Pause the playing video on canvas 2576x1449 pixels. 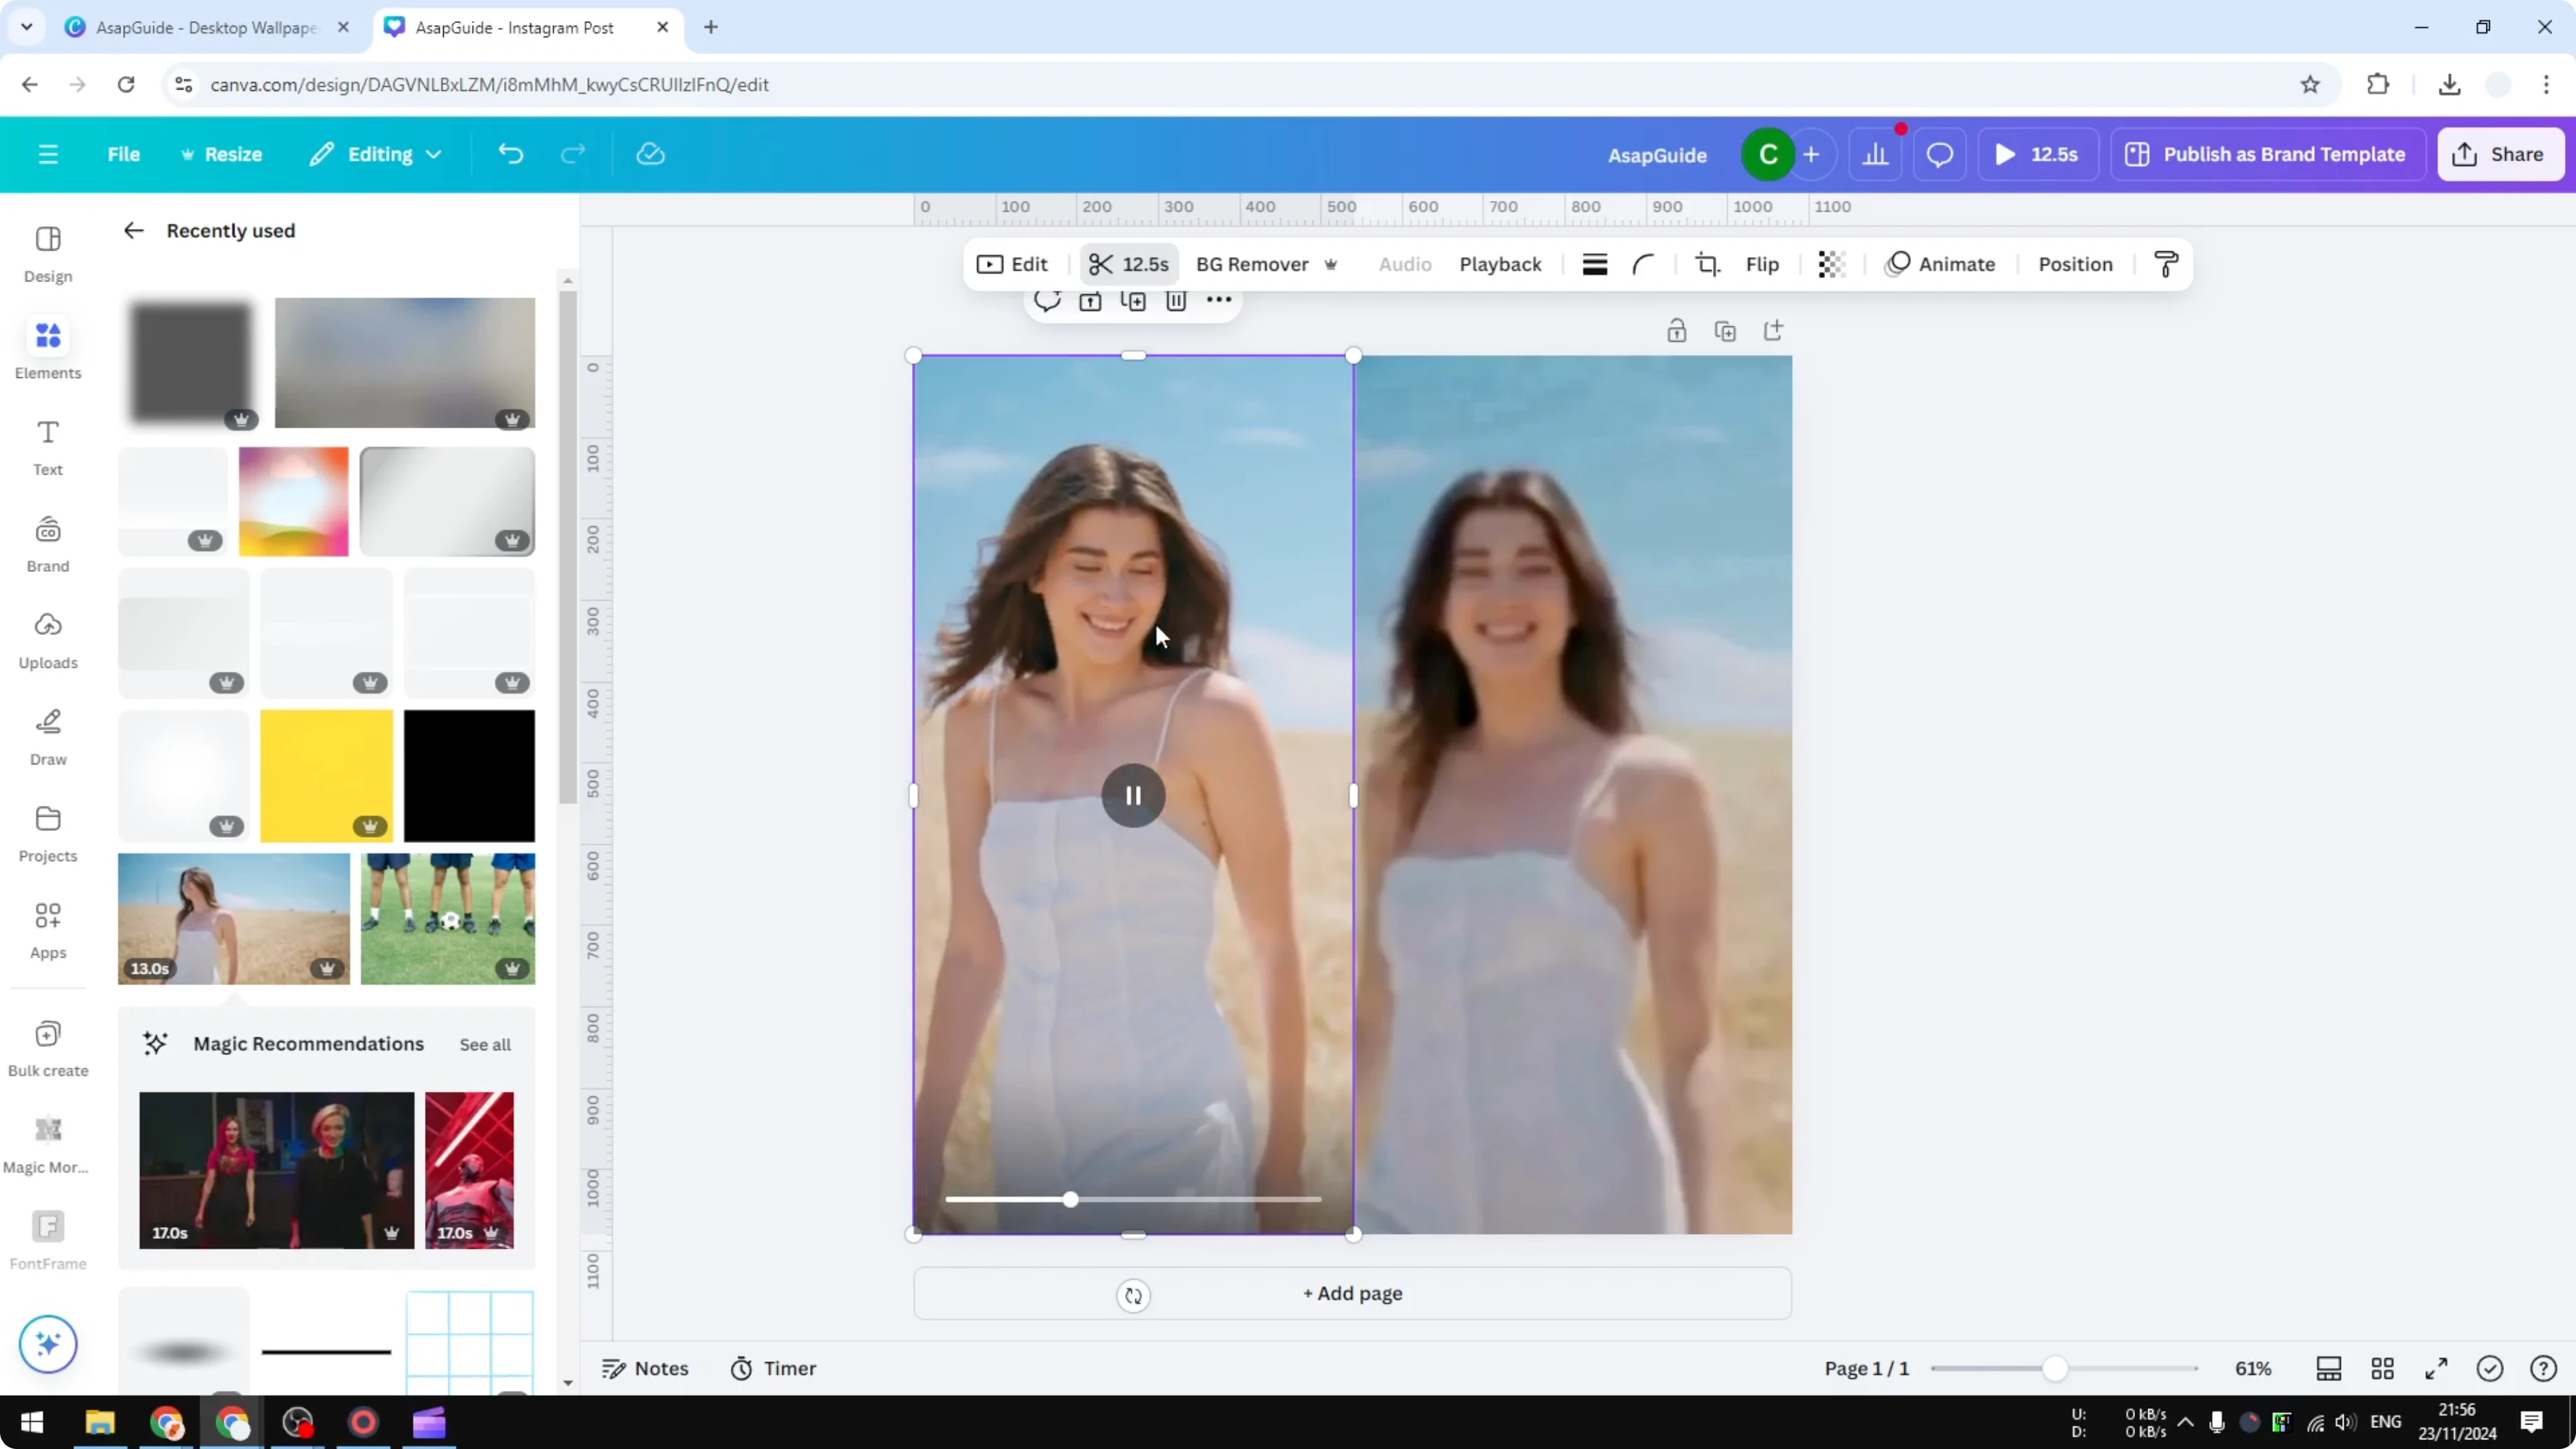1133,795
